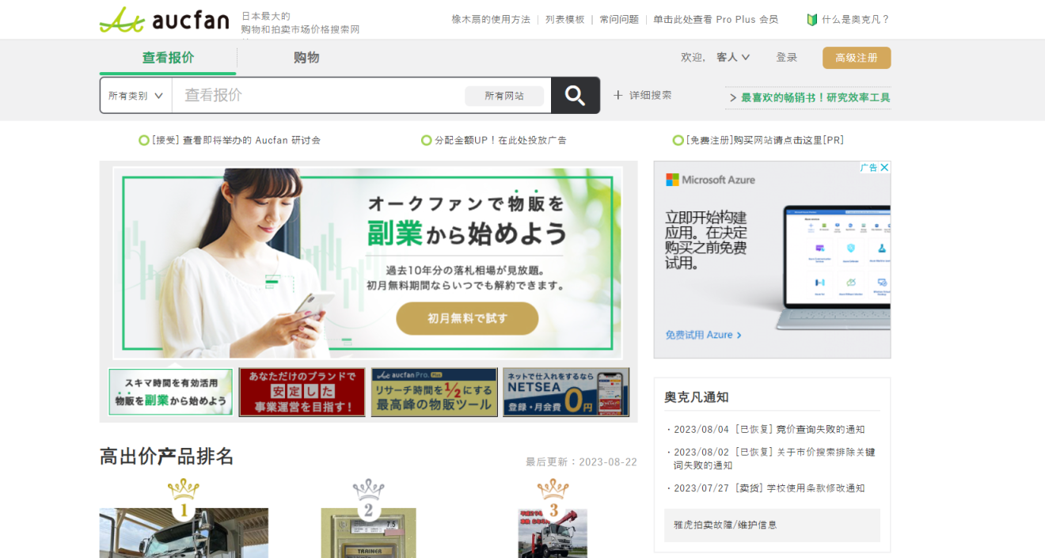
Task: Click the 高级注册 button
Action: tap(856, 57)
